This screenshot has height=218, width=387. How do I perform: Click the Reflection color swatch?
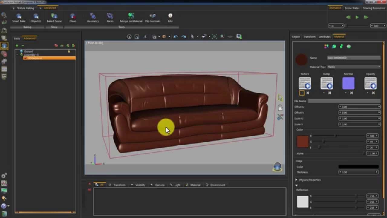coord(303,202)
